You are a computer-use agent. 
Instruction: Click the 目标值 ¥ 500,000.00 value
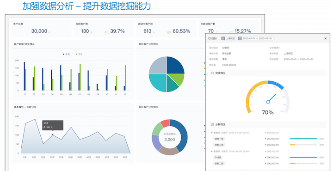229,65
